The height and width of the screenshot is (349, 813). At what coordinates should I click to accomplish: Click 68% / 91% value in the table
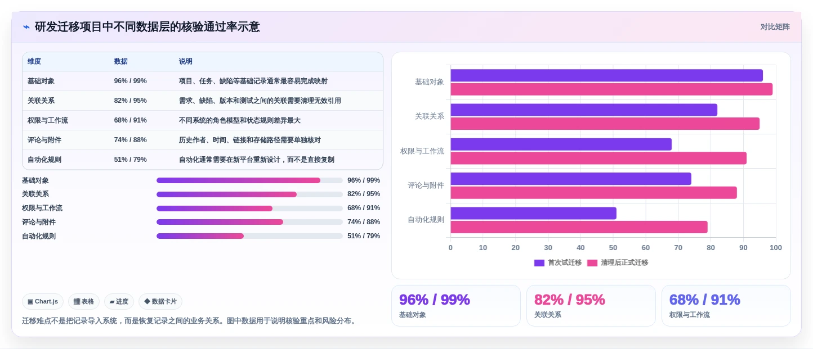pyautogui.click(x=131, y=120)
